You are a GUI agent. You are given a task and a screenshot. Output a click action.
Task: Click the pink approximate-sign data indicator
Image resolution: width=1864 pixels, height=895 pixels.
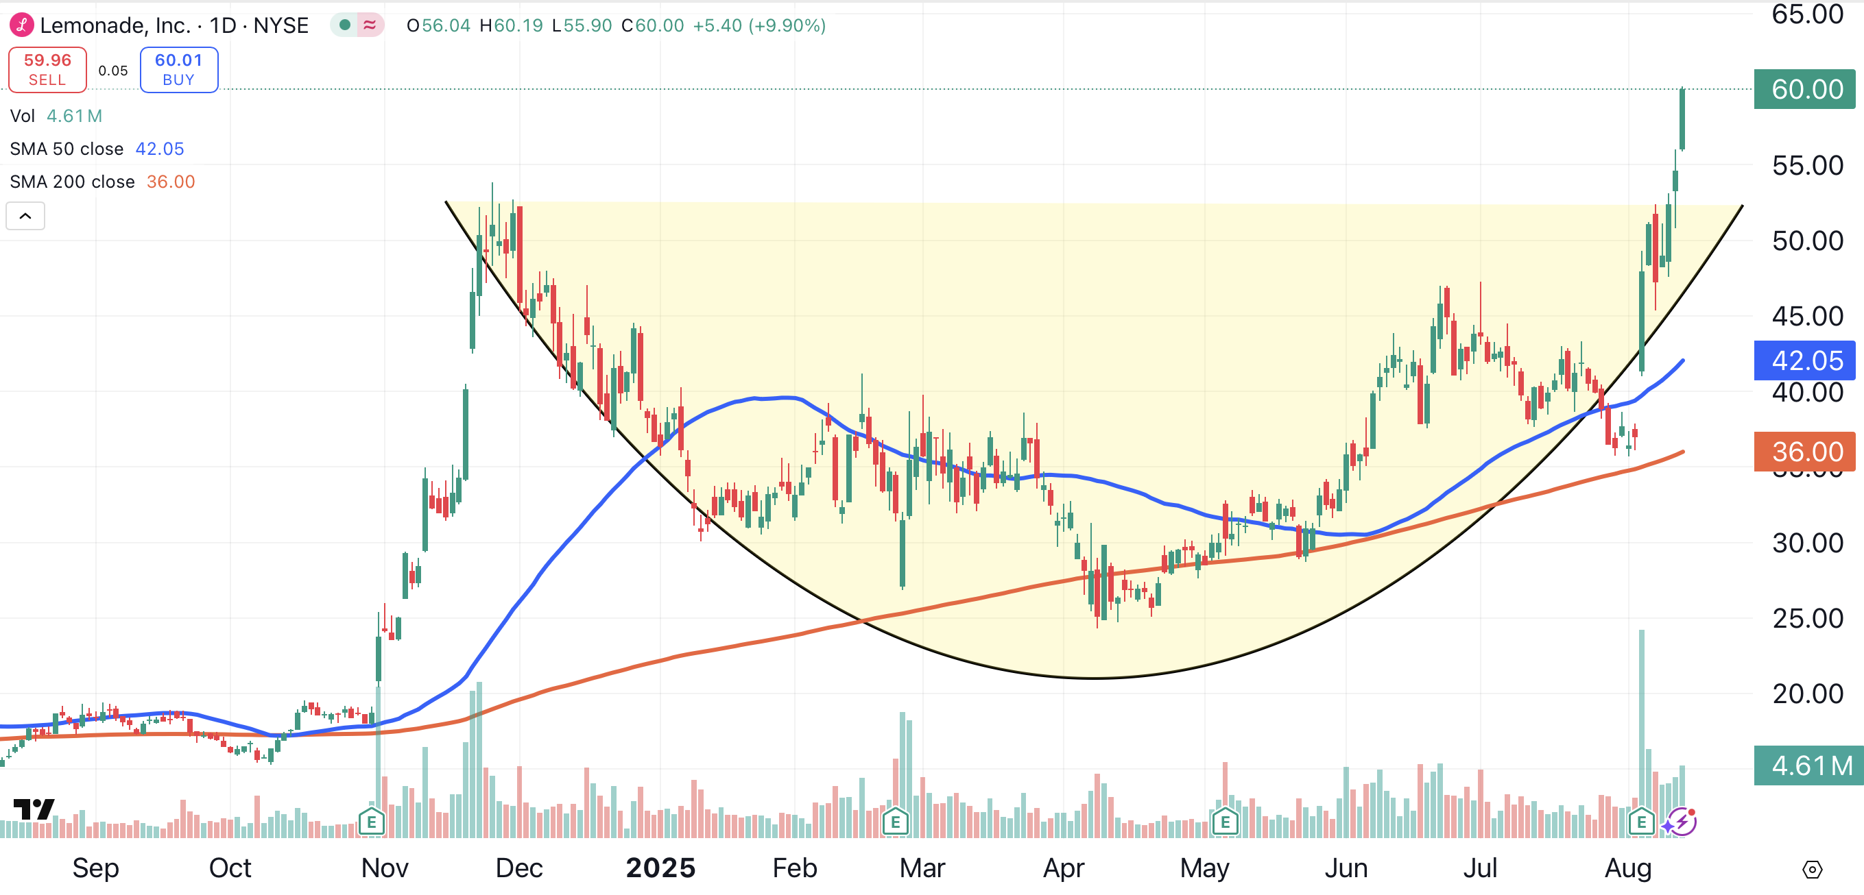pyautogui.click(x=370, y=25)
